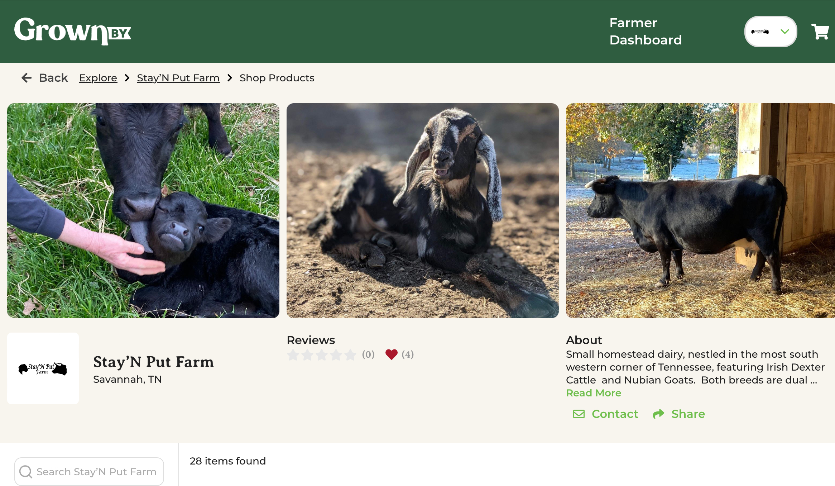Go to Explore breadcrumb
The image size is (835, 486).
pyautogui.click(x=98, y=78)
